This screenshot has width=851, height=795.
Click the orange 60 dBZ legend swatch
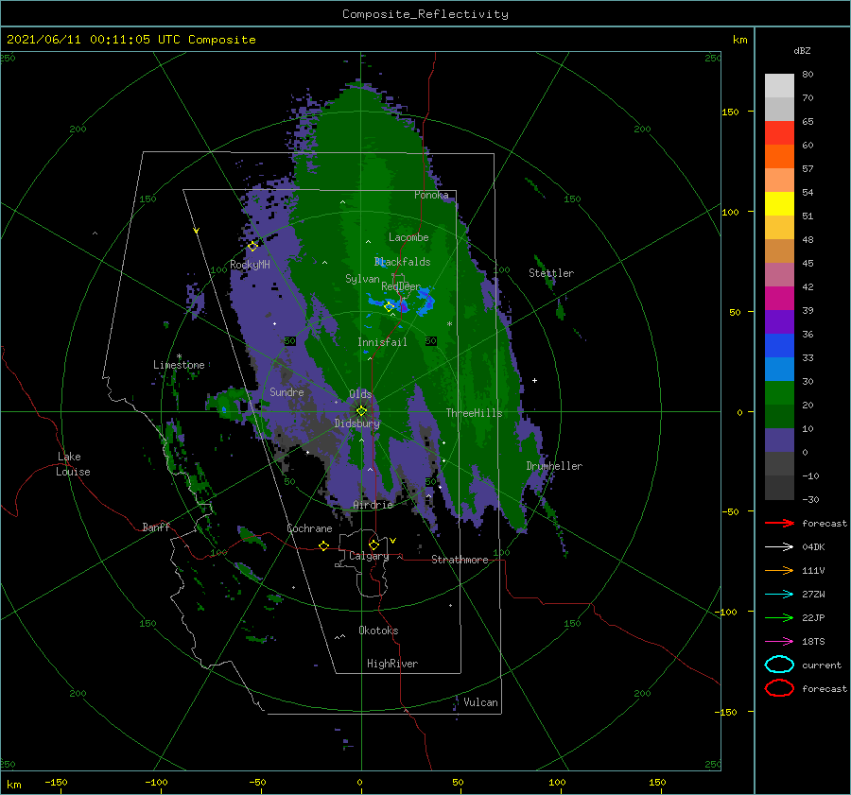tap(779, 157)
